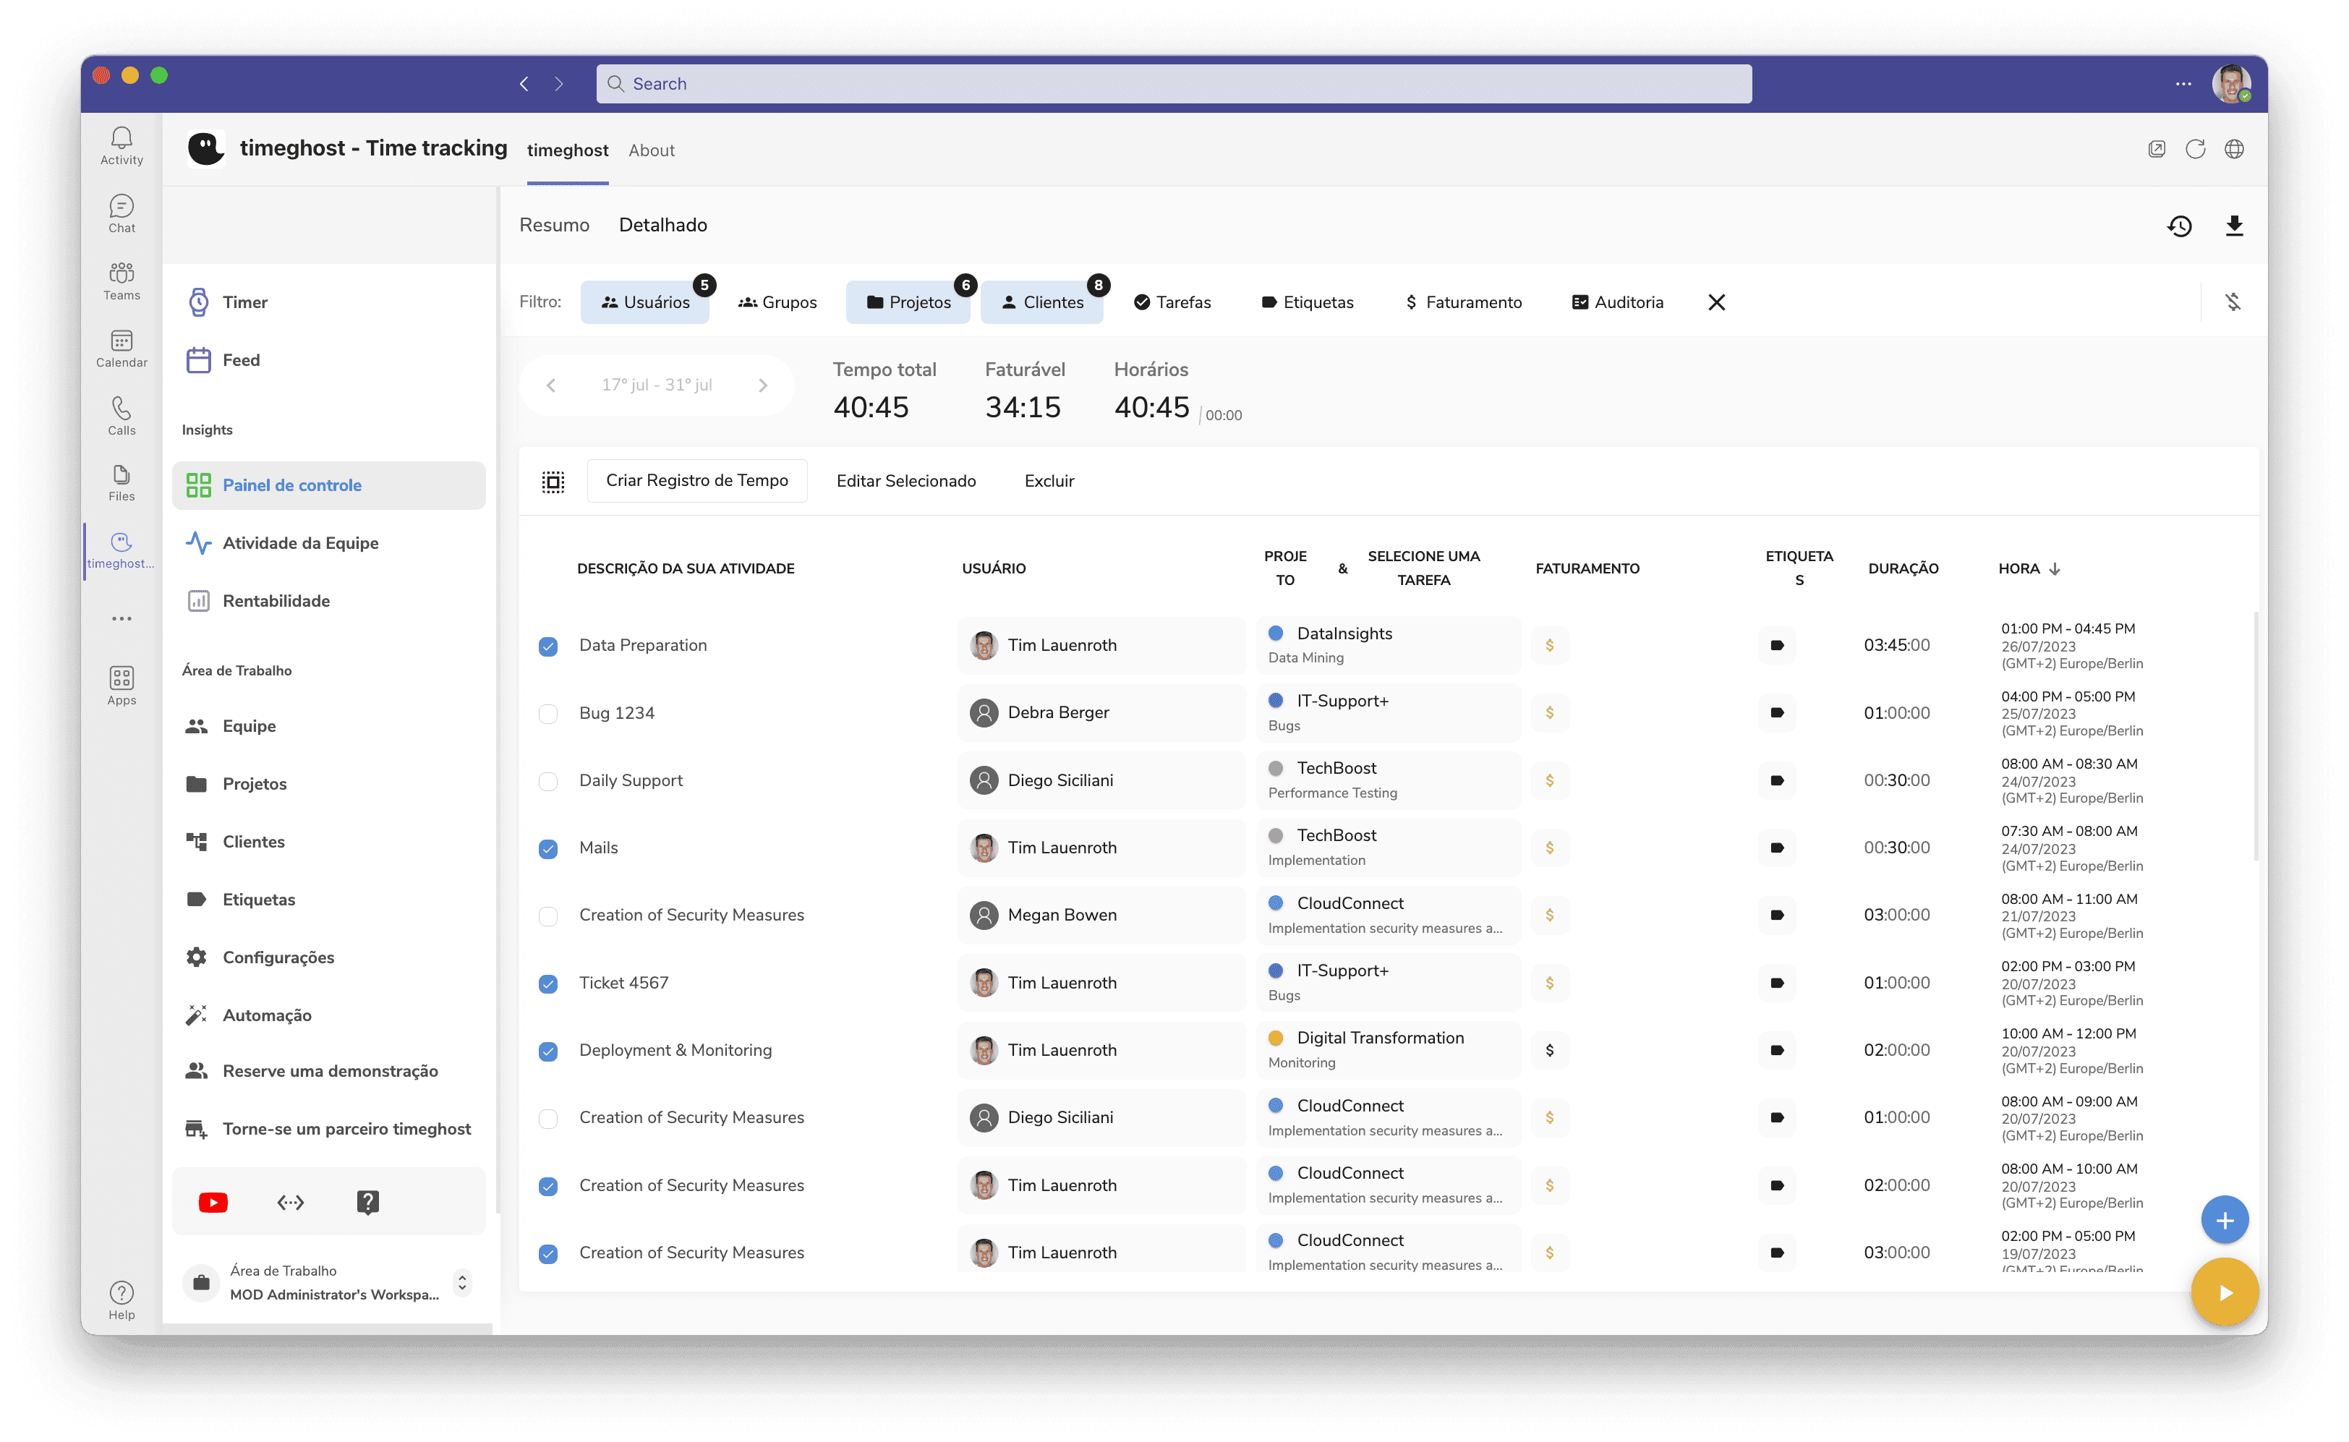Click the Search field in title bar
Image resolution: width=2349 pixels, height=1442 pixels.
[1174, 84]
